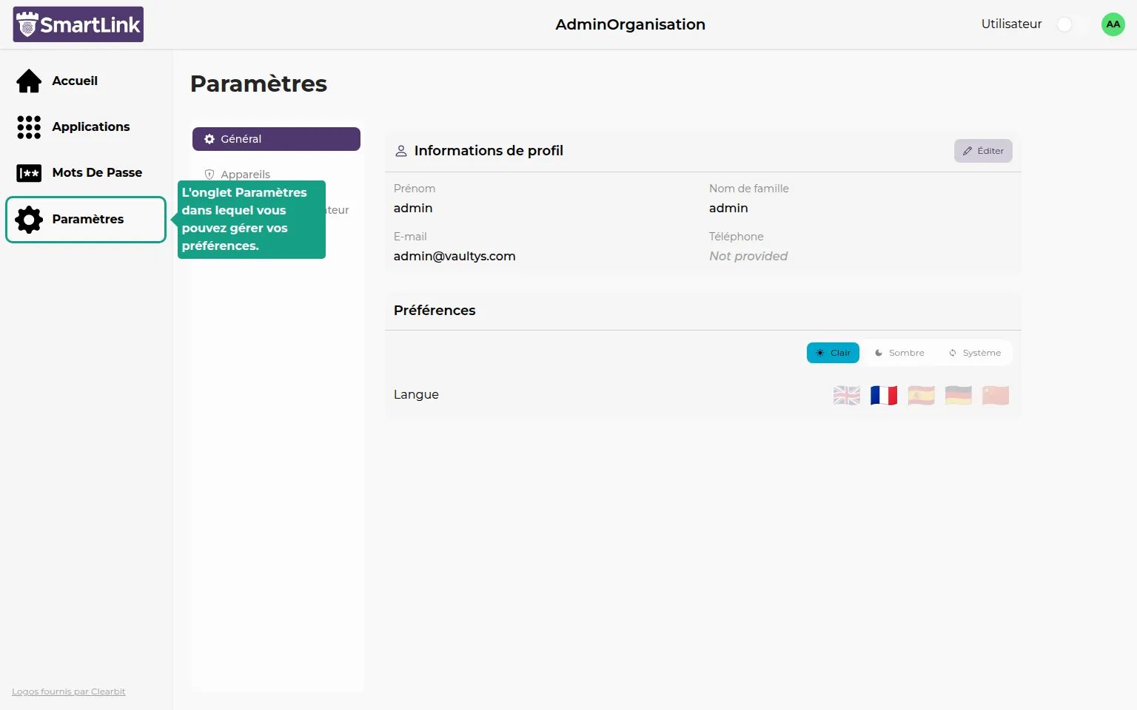Click the key icon next to Mots De Passe

28,172
